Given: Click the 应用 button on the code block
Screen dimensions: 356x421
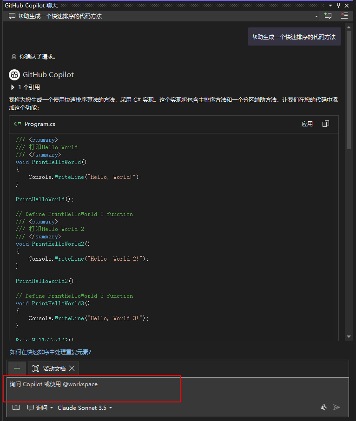Looking at the screenshot, I should (x=307, y=124).
